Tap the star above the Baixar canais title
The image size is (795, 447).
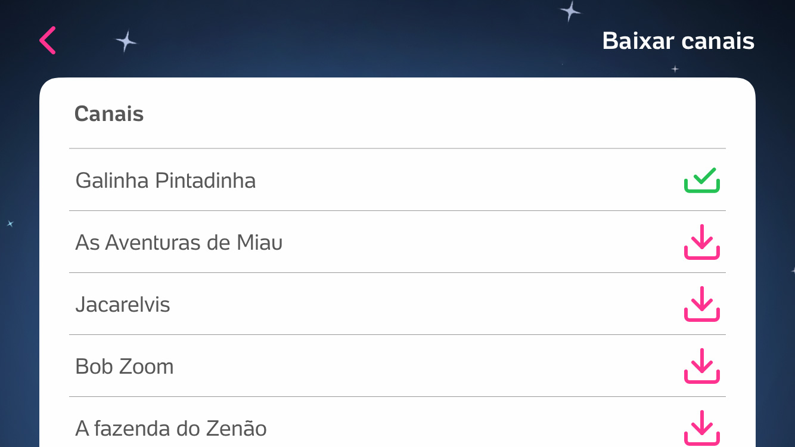(570, 11)
